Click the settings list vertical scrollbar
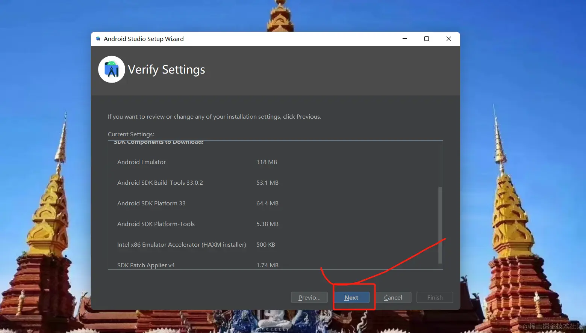586x333 pixels. (440, 225)
